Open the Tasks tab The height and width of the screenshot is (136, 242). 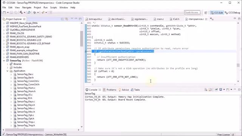click(135, 90)
